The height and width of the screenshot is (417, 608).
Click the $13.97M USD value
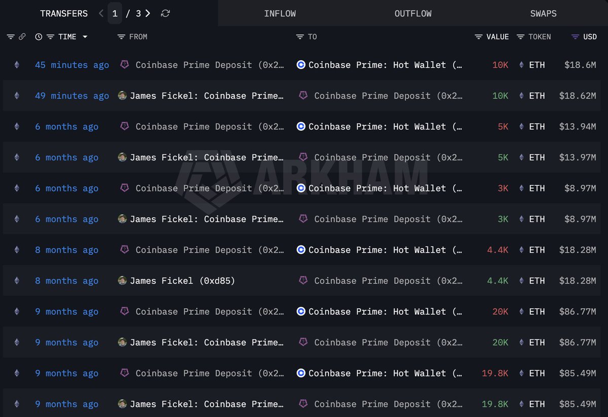(x=578, y=157)
